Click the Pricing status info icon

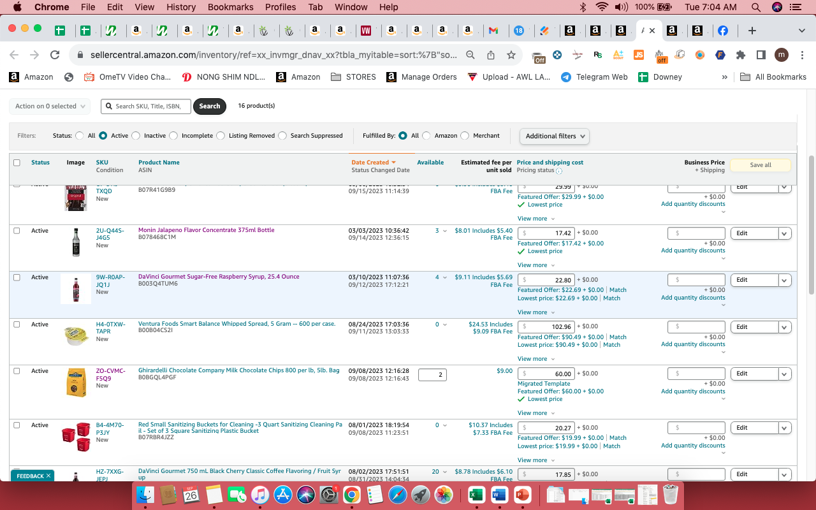coord(559,171)
